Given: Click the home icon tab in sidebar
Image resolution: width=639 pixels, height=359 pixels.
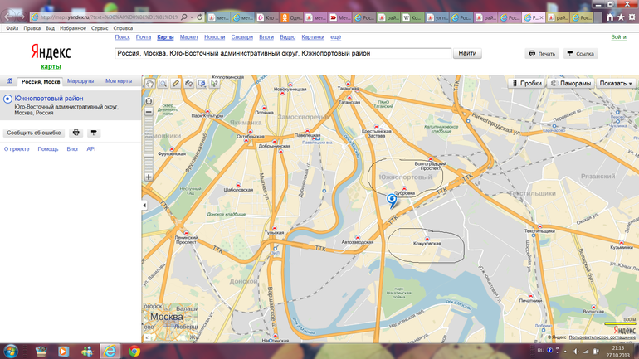Looking at the screenshot, I should point(9,81).
